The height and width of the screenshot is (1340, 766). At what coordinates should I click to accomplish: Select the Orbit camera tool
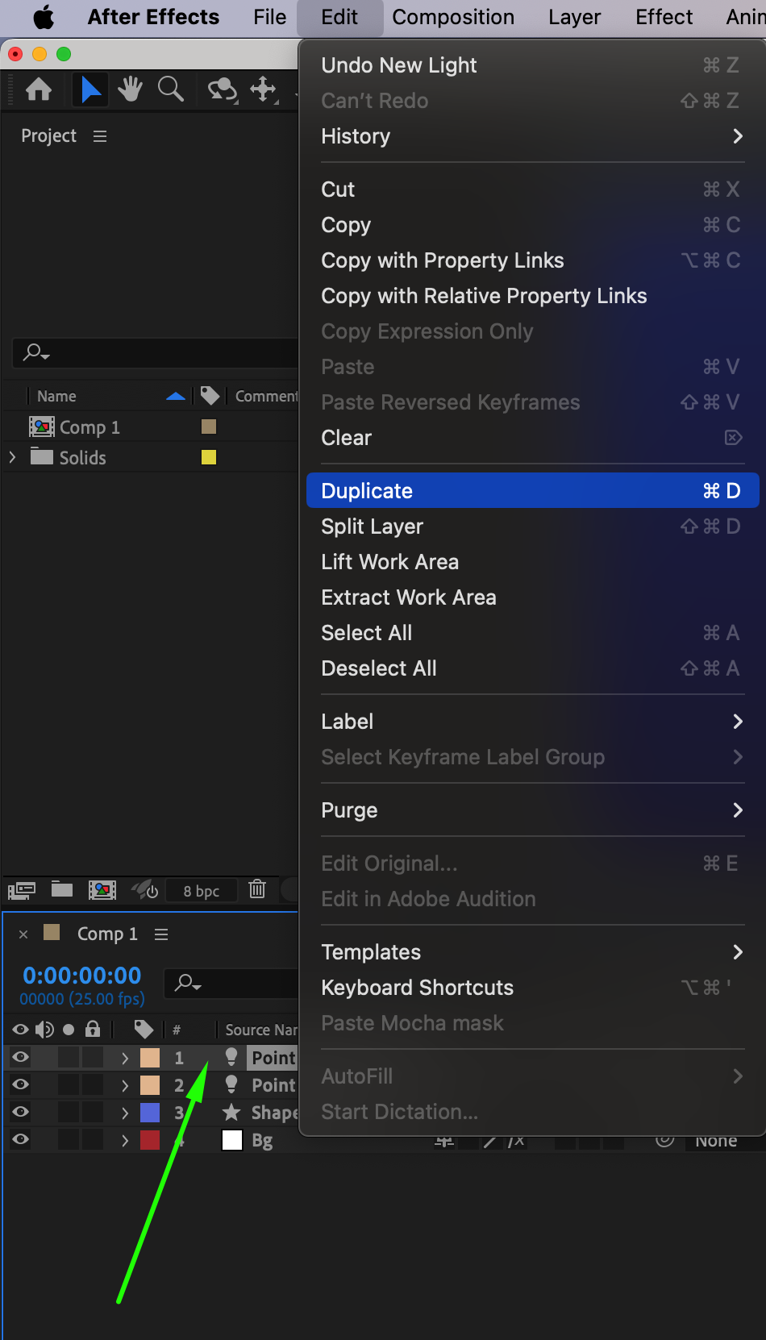222,89
